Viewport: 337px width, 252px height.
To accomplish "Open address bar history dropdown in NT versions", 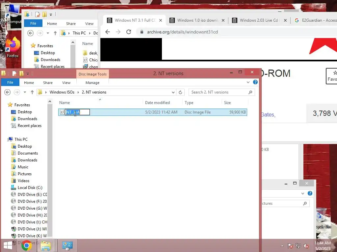I will click(173, 92).
